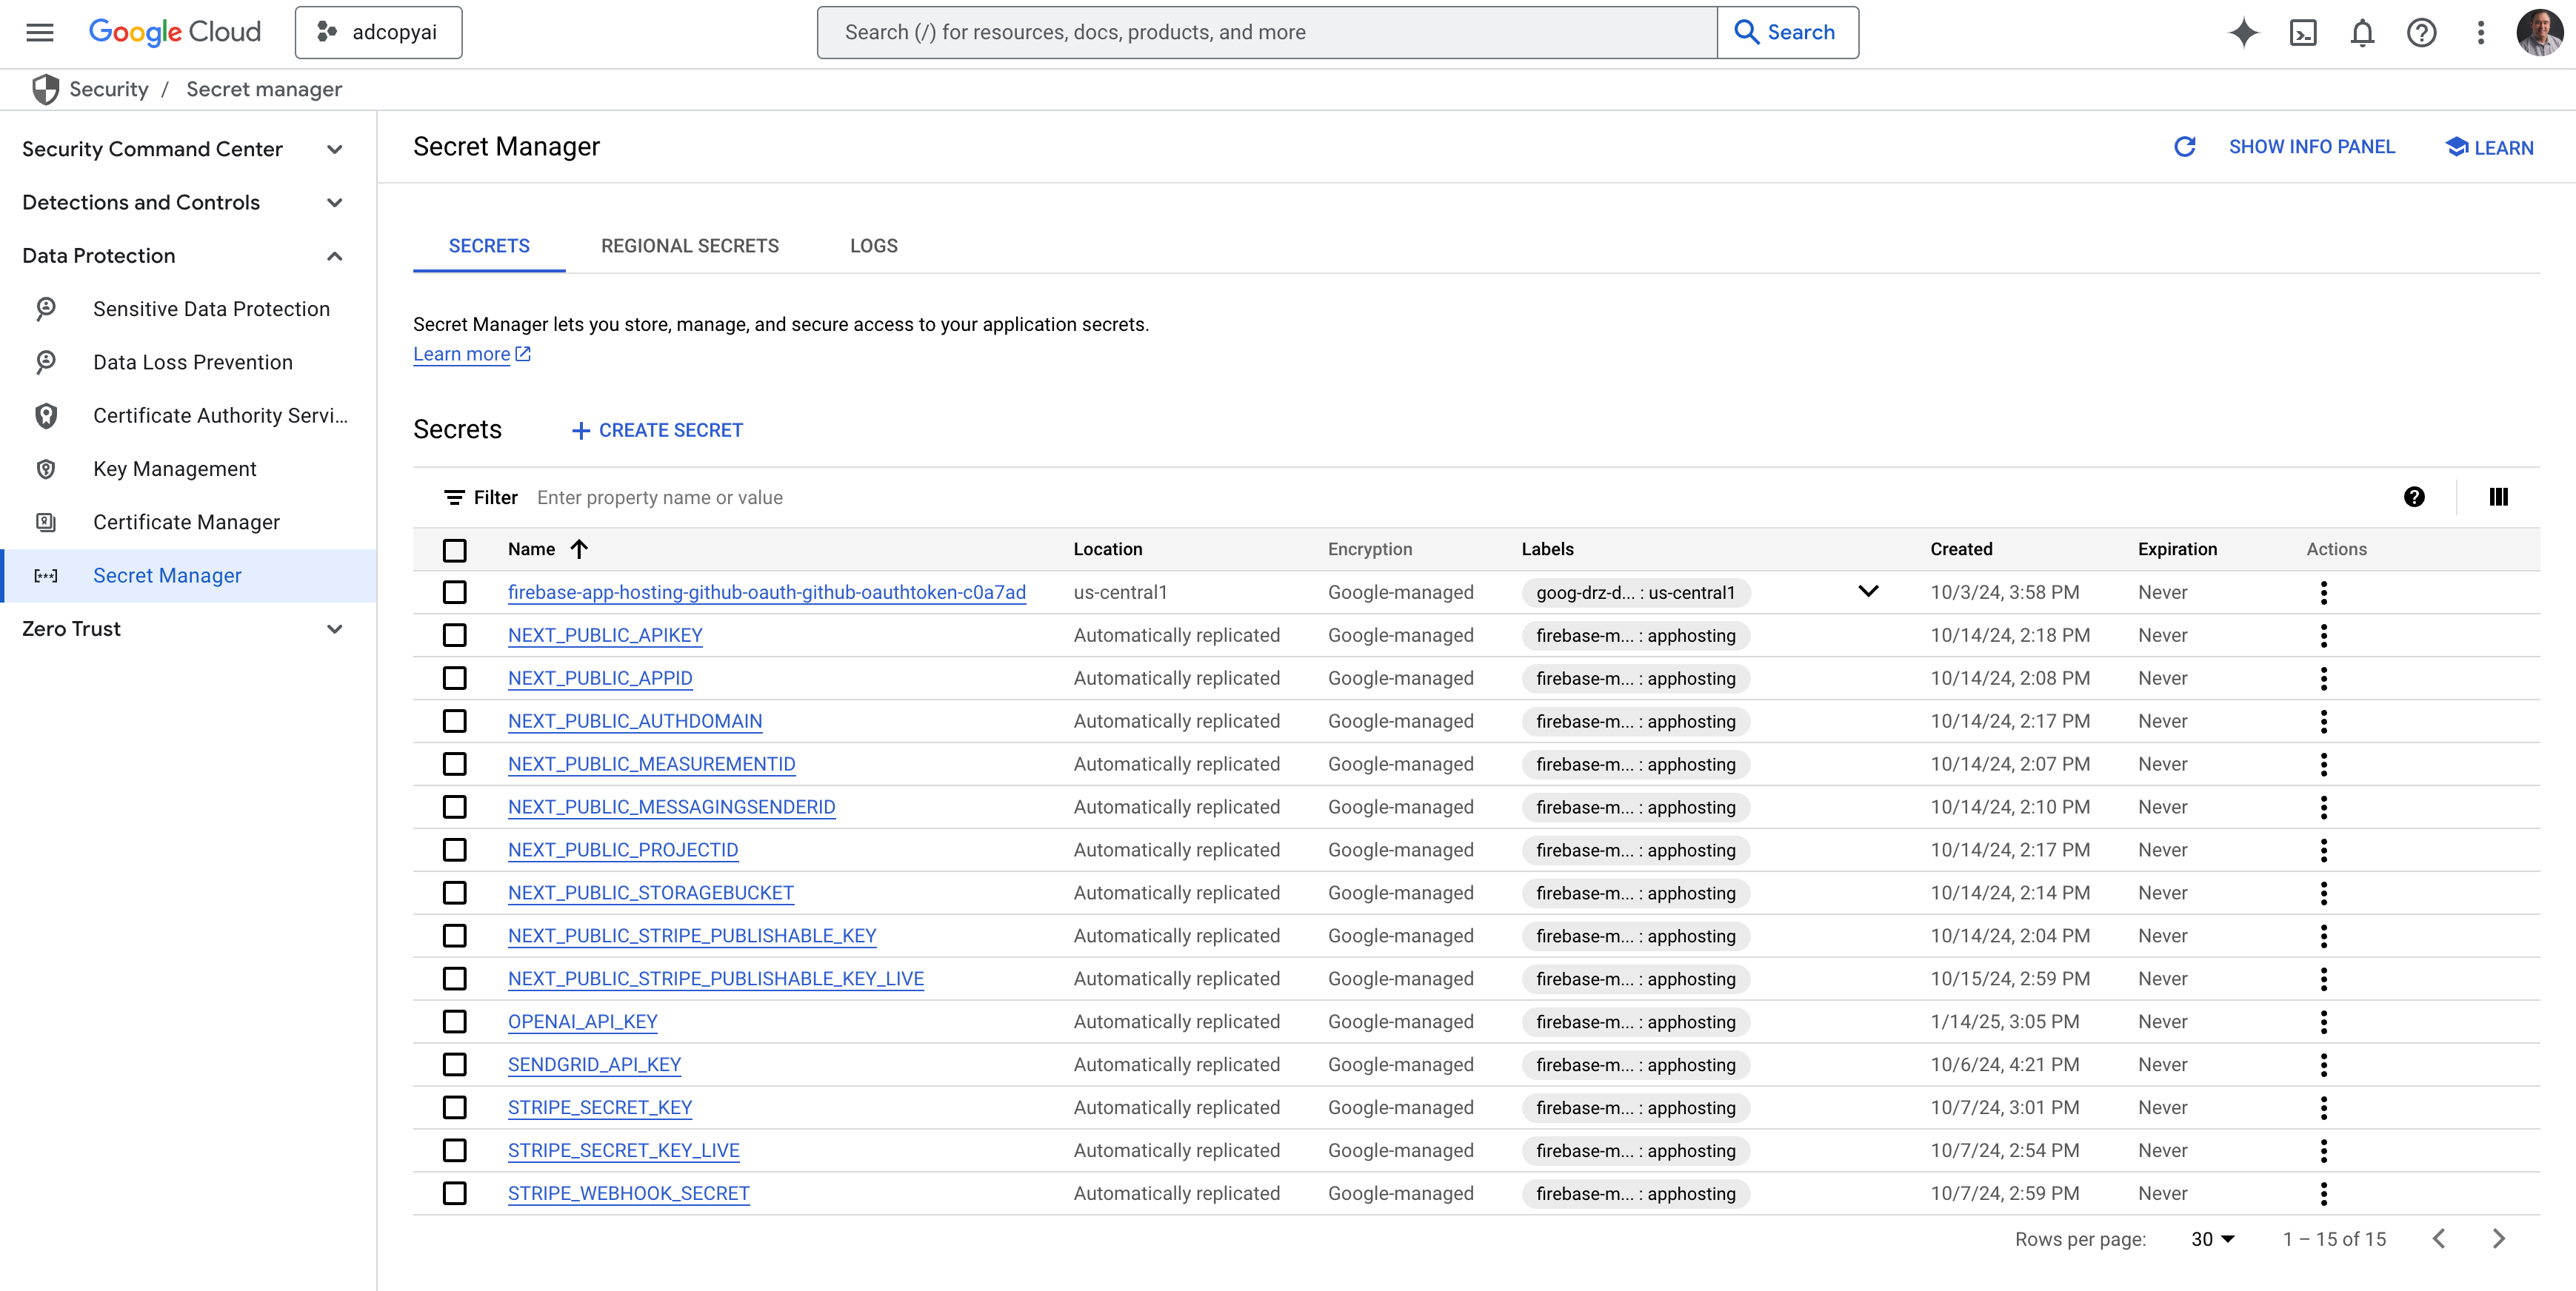Open the main navigation hamburger menu
This screenshot has height=1291, width=2576.
click(x=40, y=32)
